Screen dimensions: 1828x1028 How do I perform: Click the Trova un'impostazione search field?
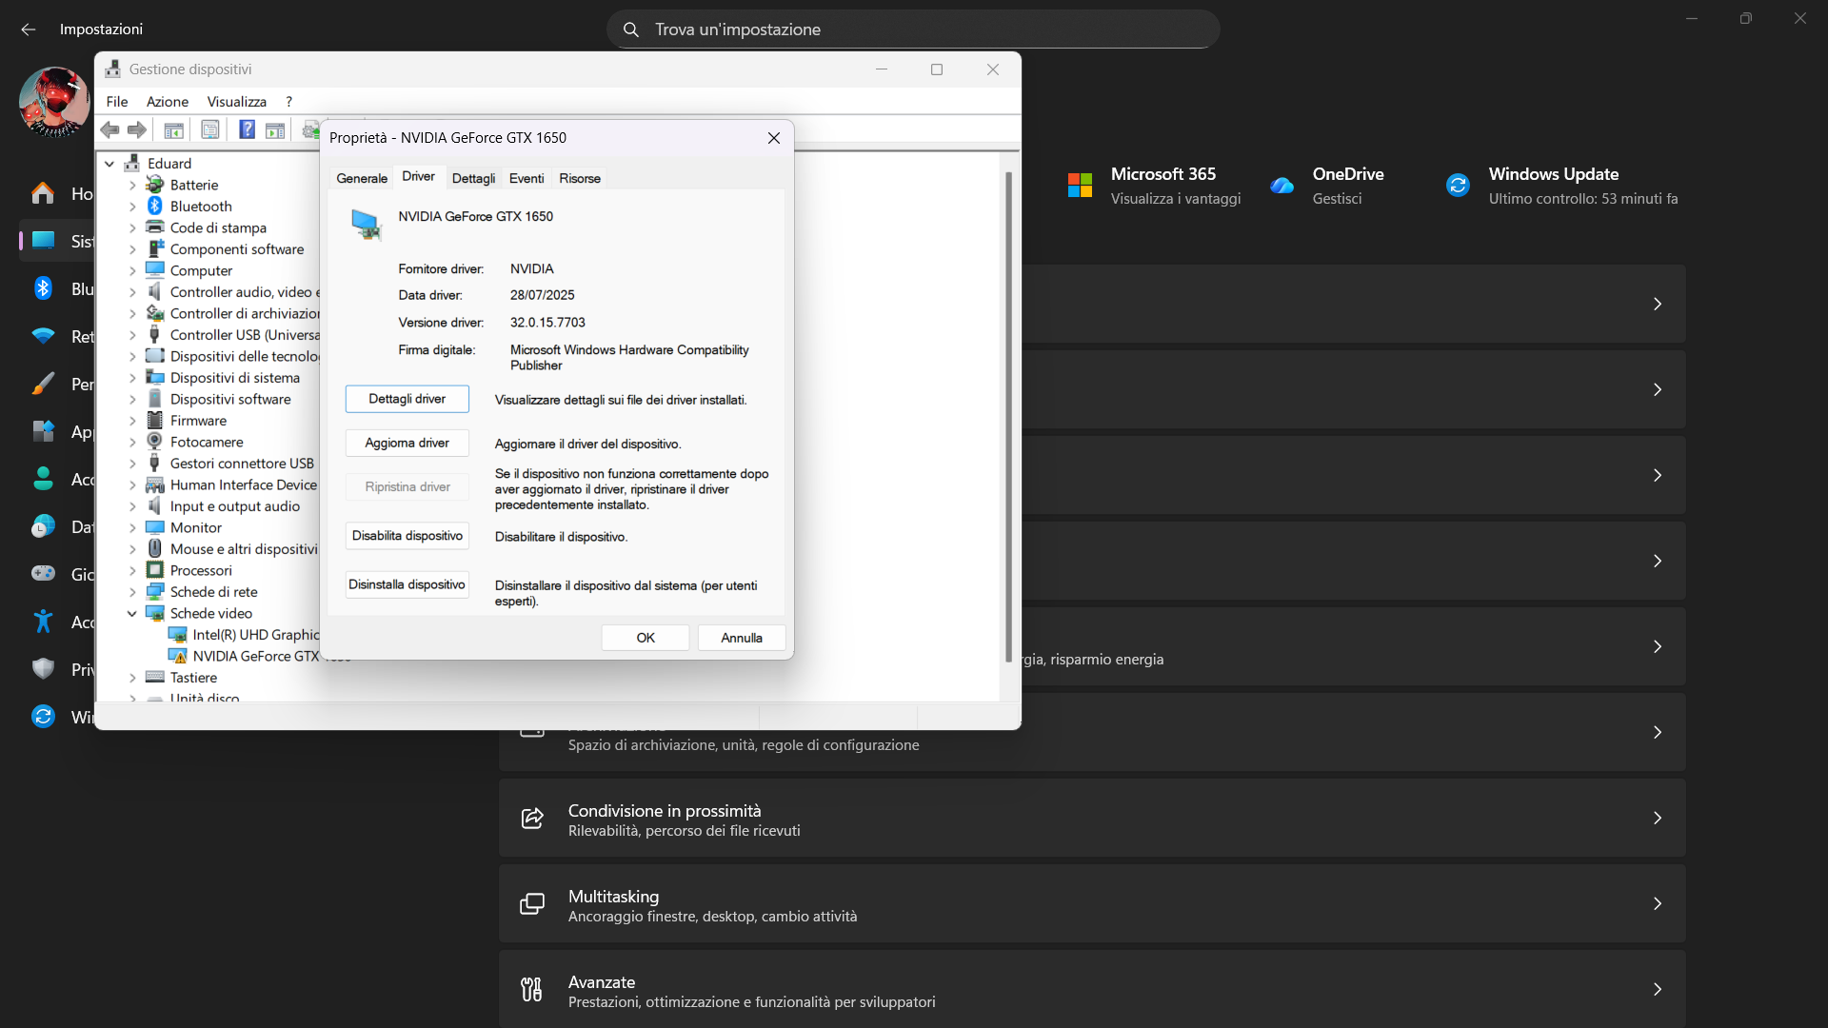[x=913, y=30]
